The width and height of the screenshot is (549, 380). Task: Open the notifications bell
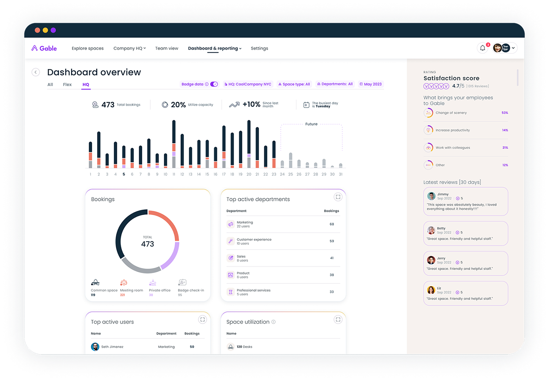point(483,48)
